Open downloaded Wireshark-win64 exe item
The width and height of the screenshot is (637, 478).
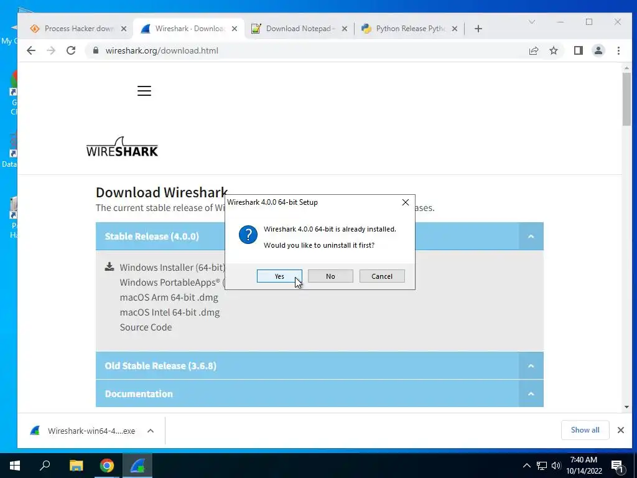[x=83, y=431]
